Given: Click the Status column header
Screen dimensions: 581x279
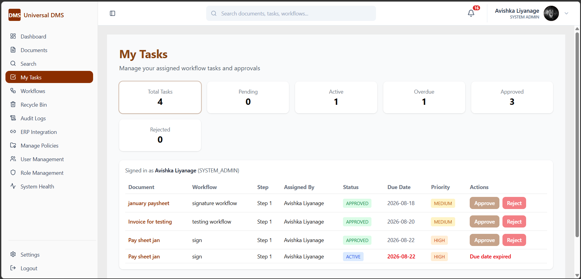Looking at the screenshot, I should [x=351, y=187].
